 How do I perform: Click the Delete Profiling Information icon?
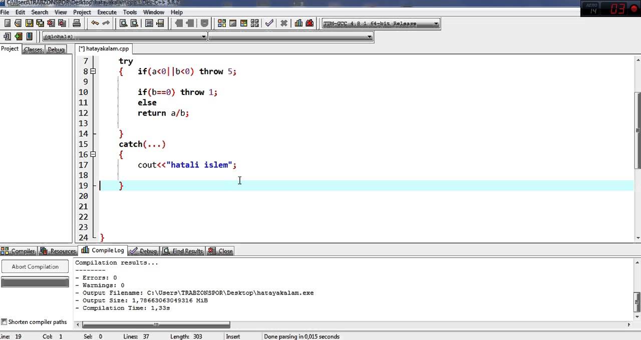pyautogui.click(x=309, y=23)
